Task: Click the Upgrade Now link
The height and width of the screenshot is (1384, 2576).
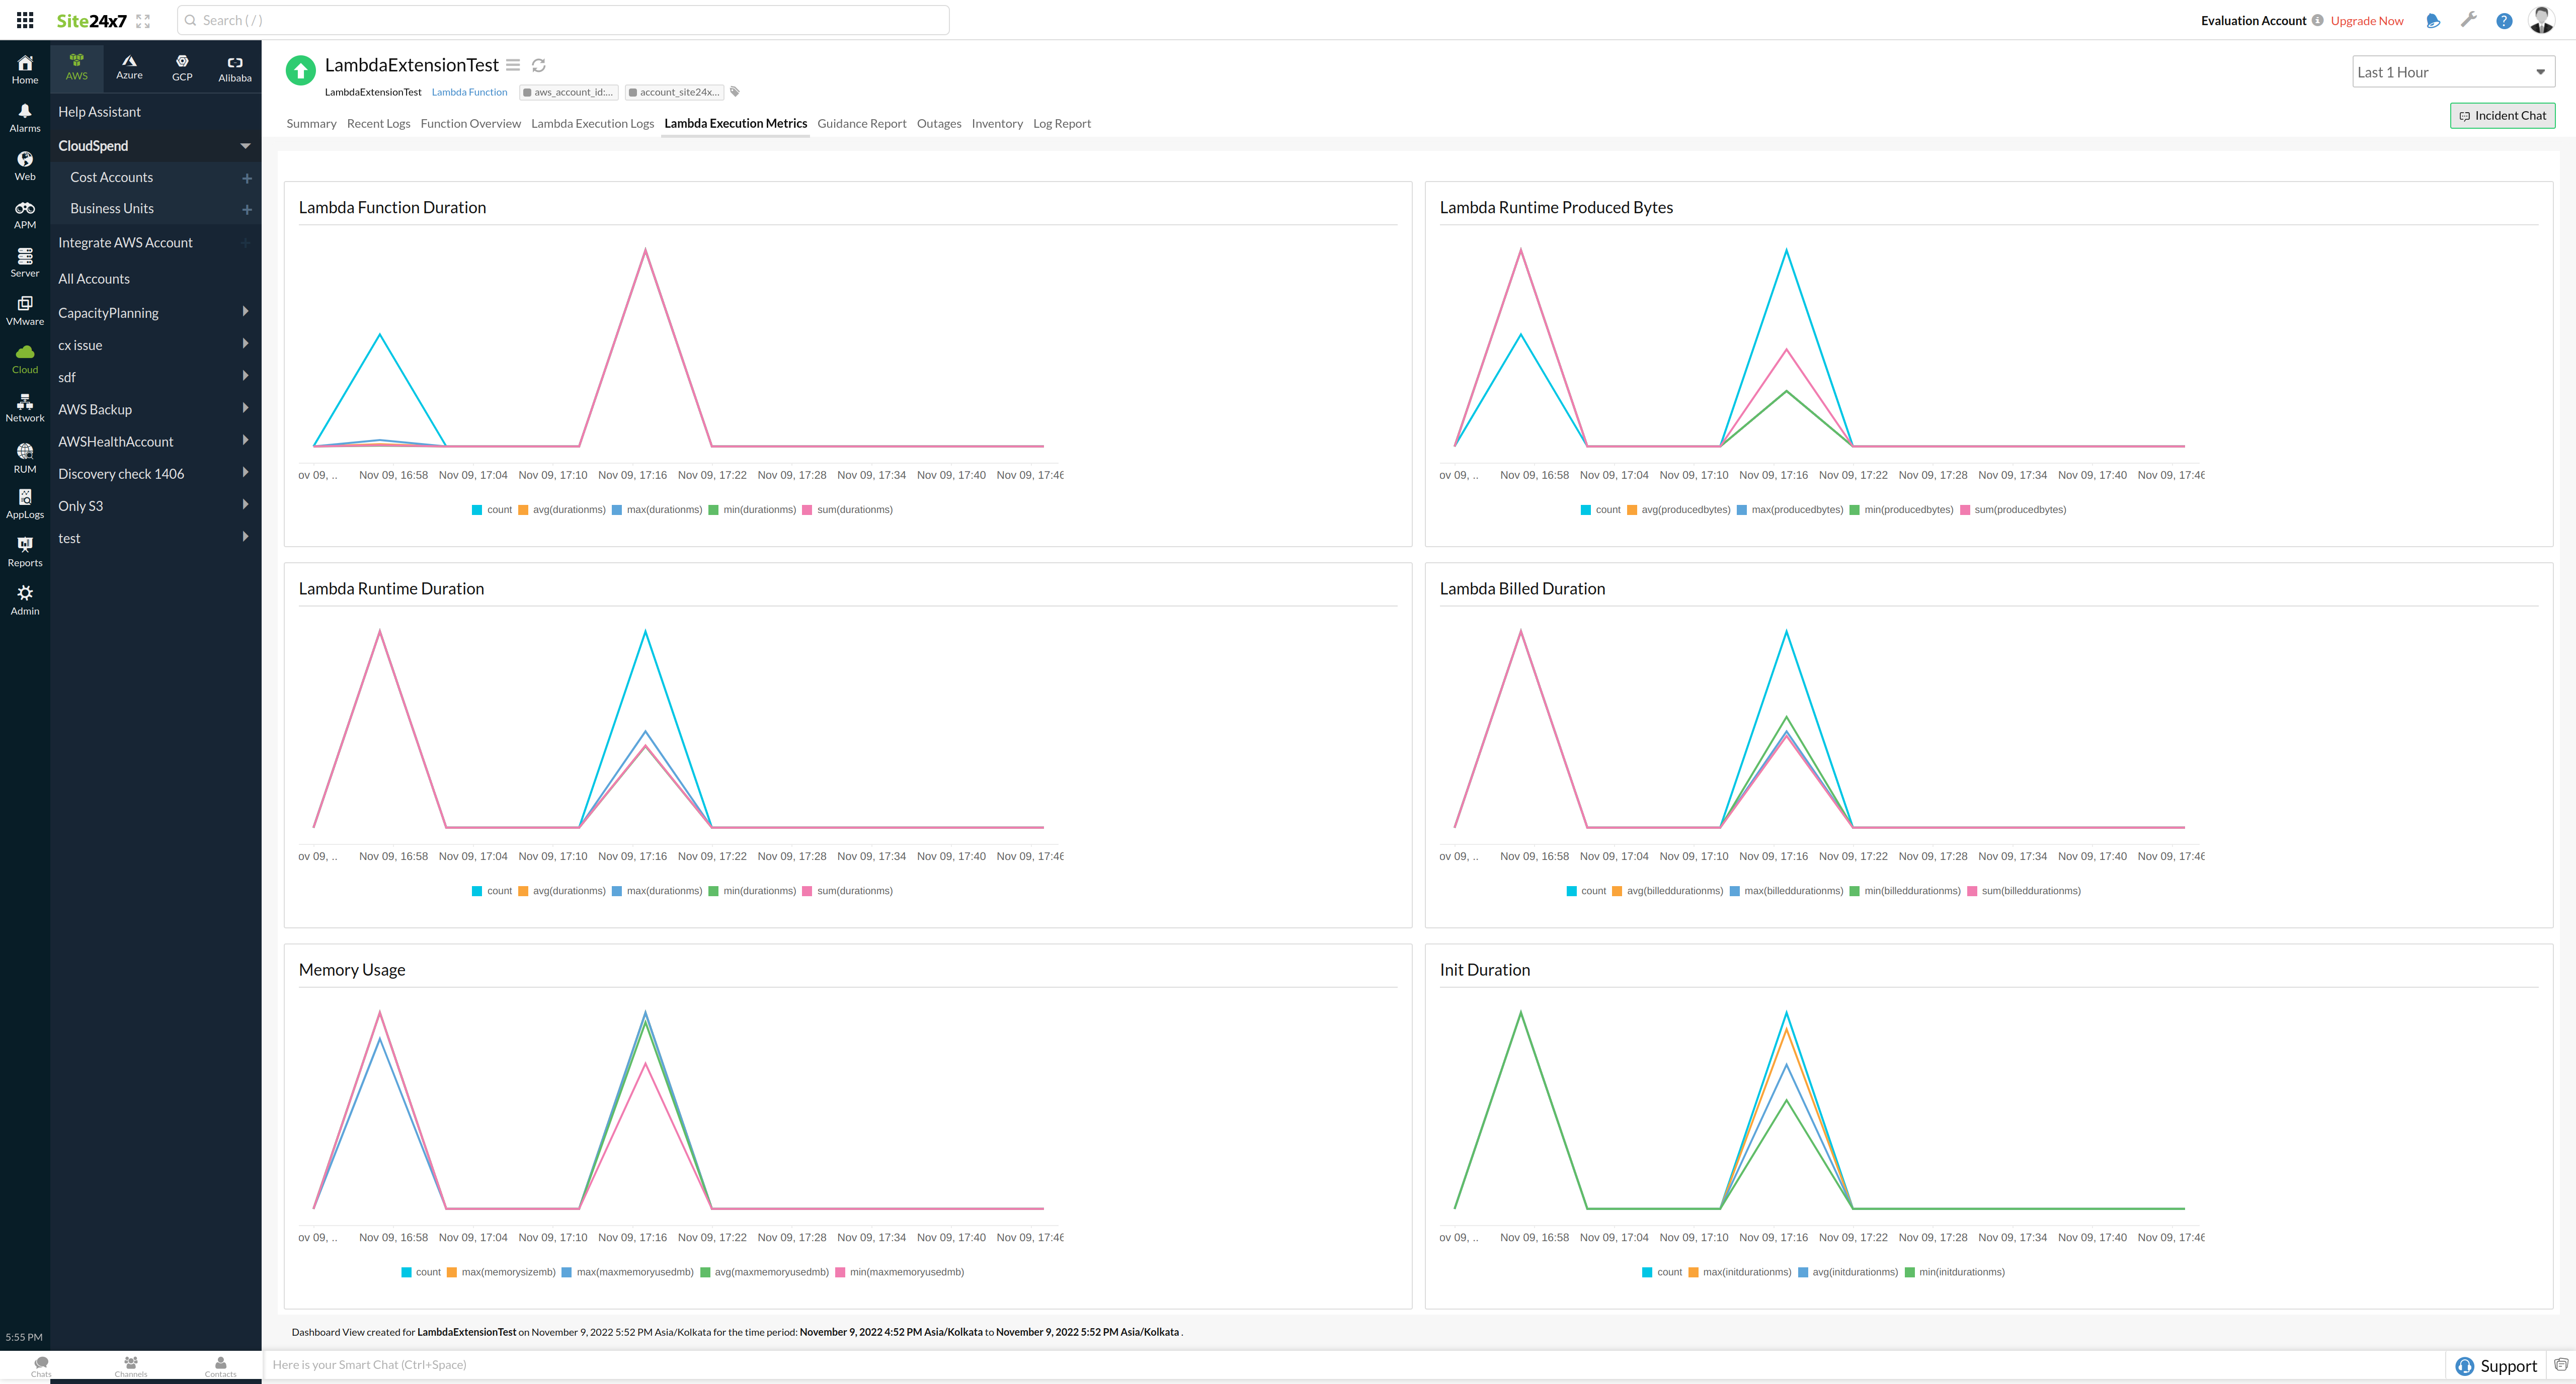Action: click(2366, 20)
